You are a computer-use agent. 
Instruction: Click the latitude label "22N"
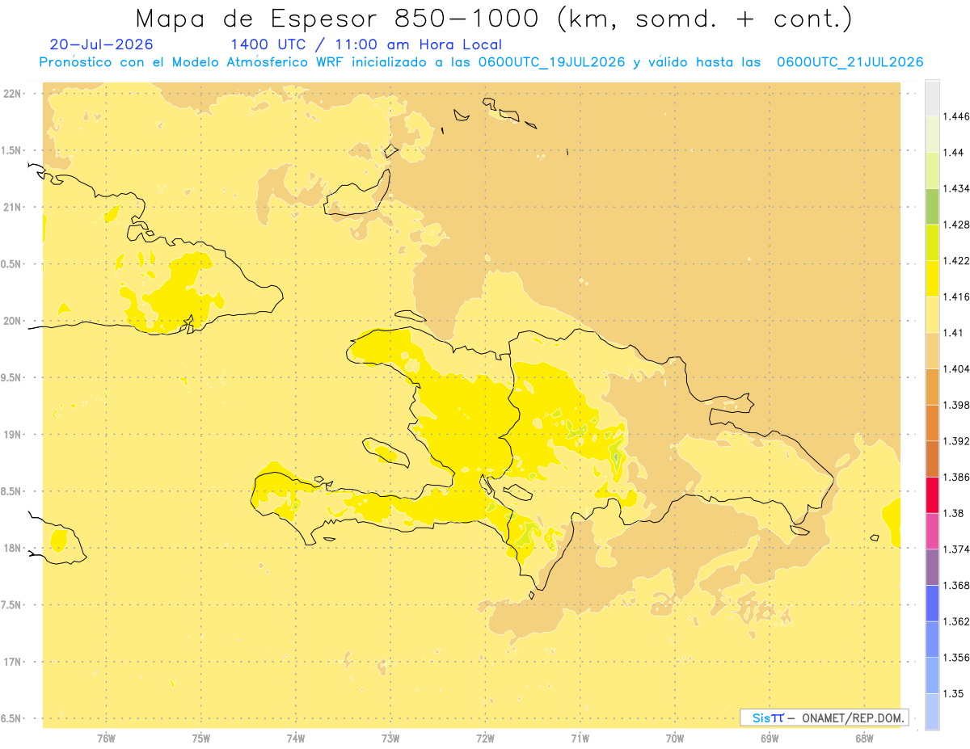(x=13, y=94)
